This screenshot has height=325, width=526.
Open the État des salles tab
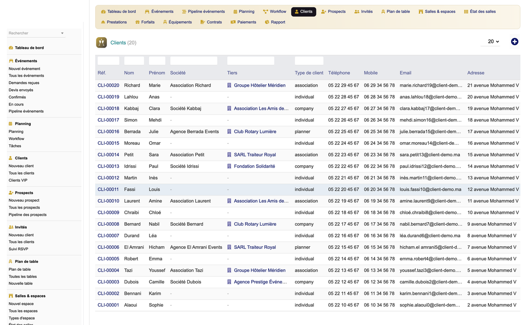pyautogui.click(x=480, y=11)
